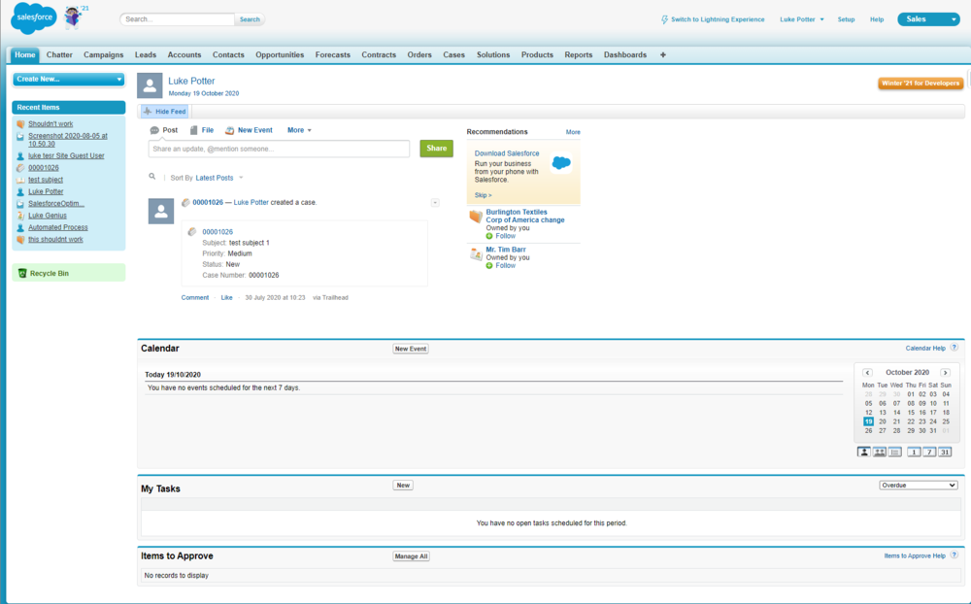Viewport: 971px width, 604px height.
Task: Switch to the Opportunities tab
Action: tap(280, 54)
